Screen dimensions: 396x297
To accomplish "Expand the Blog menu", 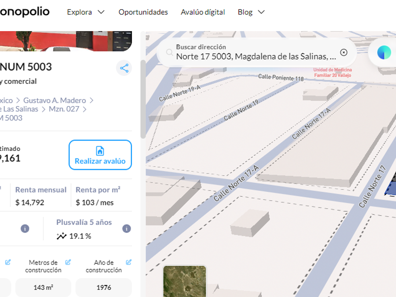I will 251,12.
